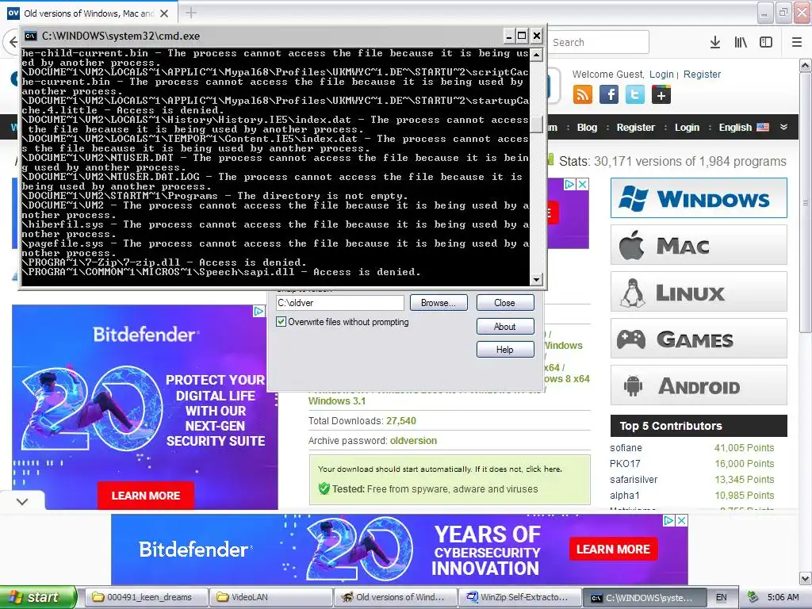Collapse the side ad chevron
The height and width of the screenshot is (609, 812).
(x=21, y=502)
